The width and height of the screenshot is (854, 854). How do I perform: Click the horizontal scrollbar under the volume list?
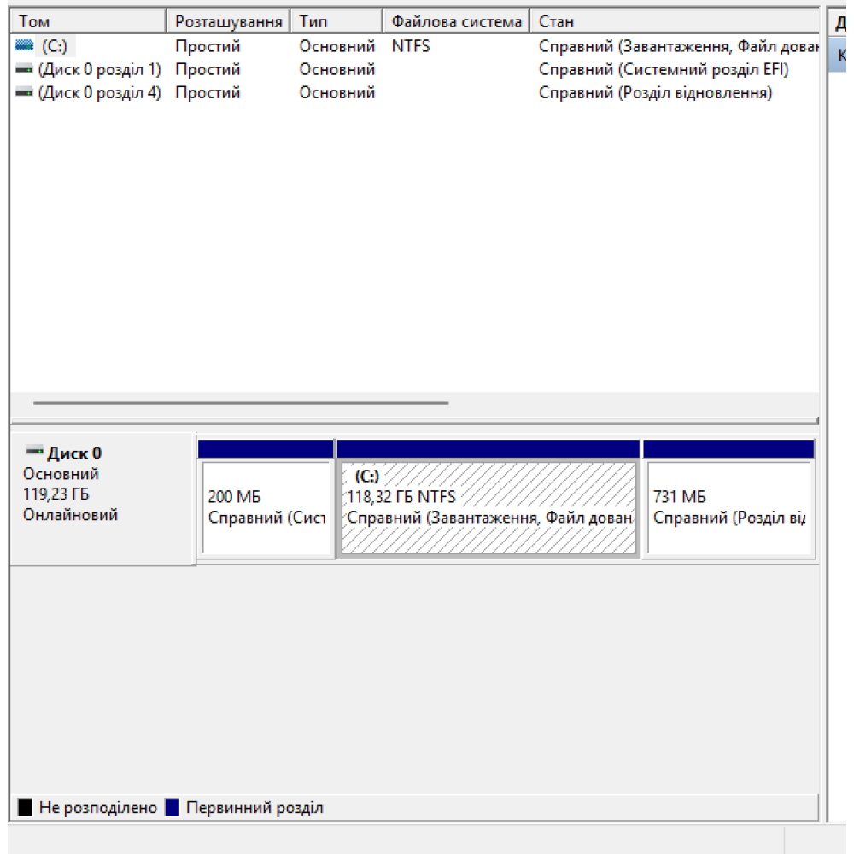[241, 402]
